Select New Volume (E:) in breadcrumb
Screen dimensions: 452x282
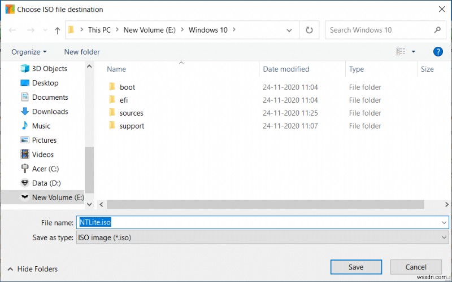click(149, 30)
